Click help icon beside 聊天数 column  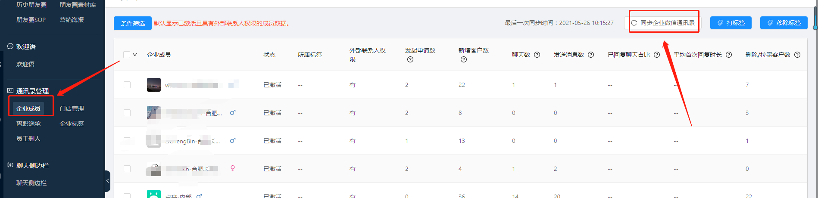coord(537,55)
